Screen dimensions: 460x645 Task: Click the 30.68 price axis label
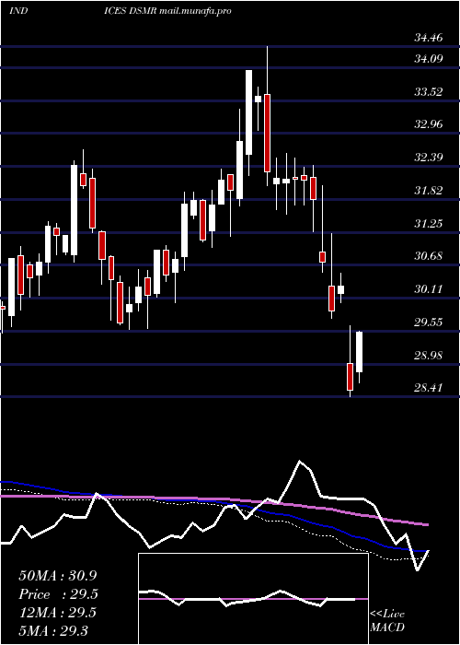pos(429,256)
